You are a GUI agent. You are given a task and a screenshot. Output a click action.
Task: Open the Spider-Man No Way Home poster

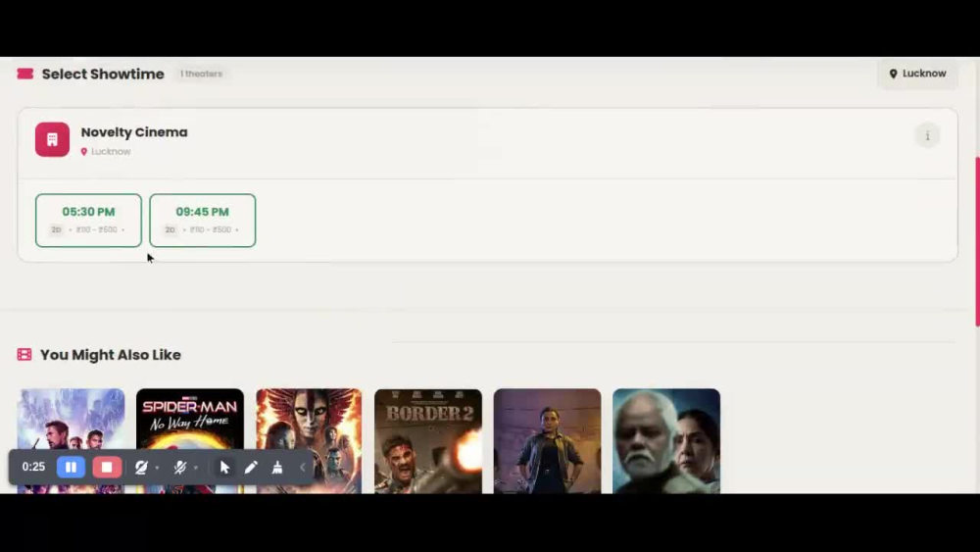[x=189, y=441]
